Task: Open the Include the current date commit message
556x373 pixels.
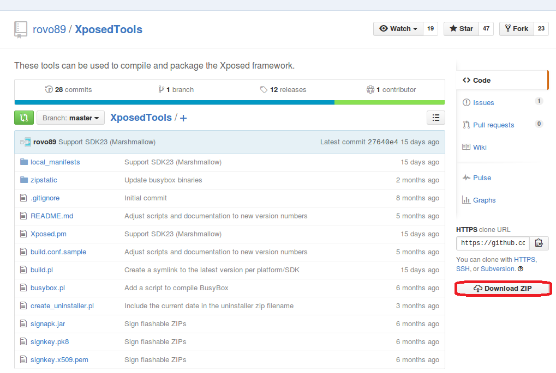Action: 209,306
